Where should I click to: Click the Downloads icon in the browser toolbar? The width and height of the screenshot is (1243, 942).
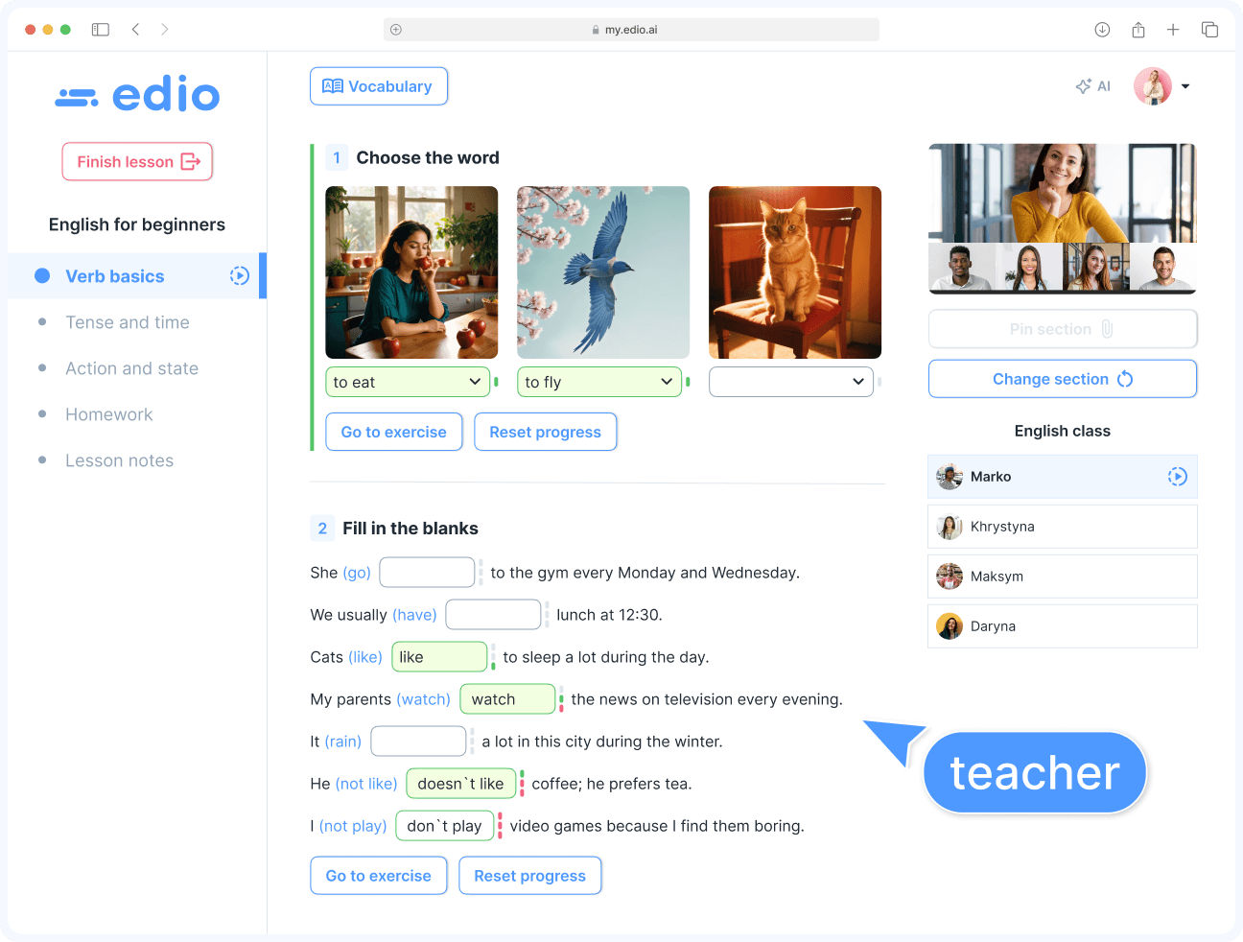[1102, 29]
